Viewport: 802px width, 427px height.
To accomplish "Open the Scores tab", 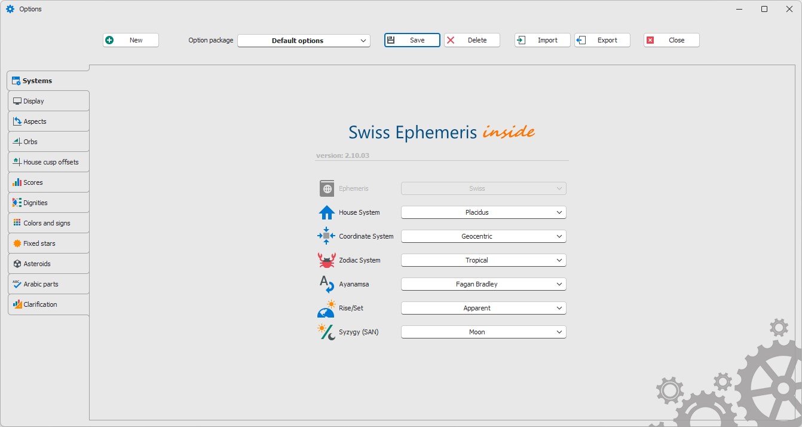I will [x=48, y=182].
